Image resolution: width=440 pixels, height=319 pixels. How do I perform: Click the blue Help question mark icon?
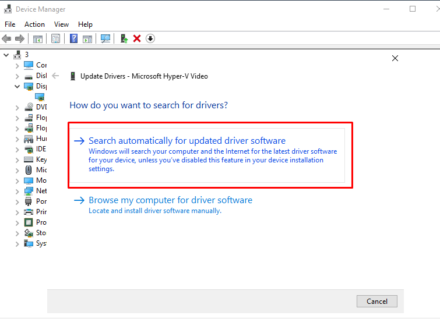(x=73, y=38)
